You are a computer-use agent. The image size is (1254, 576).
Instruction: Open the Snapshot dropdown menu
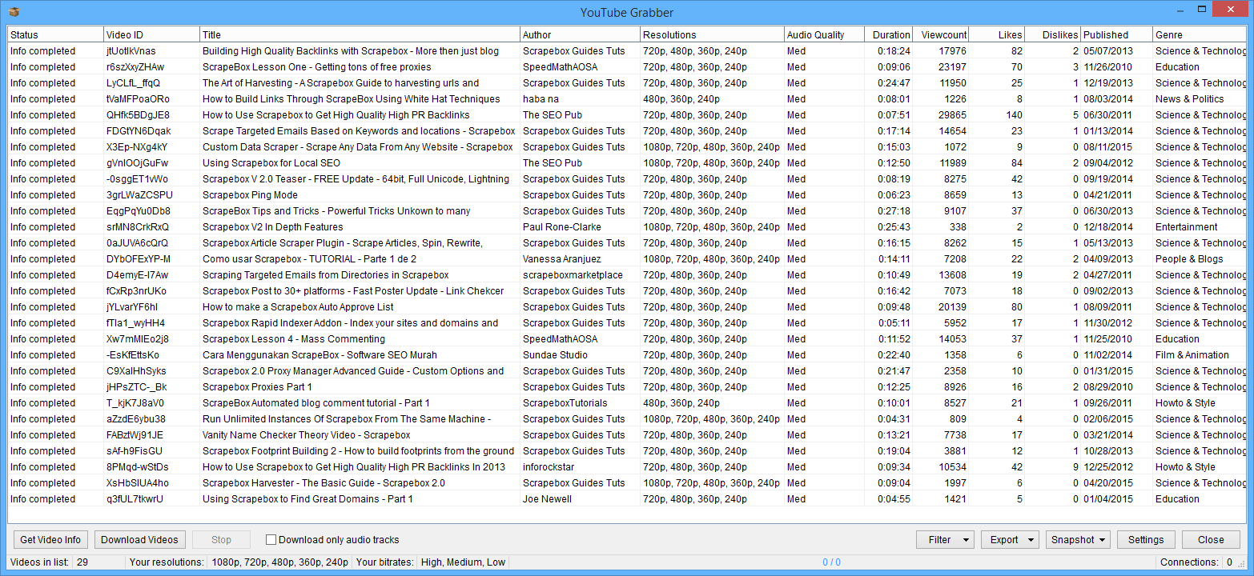[1077, 539]
